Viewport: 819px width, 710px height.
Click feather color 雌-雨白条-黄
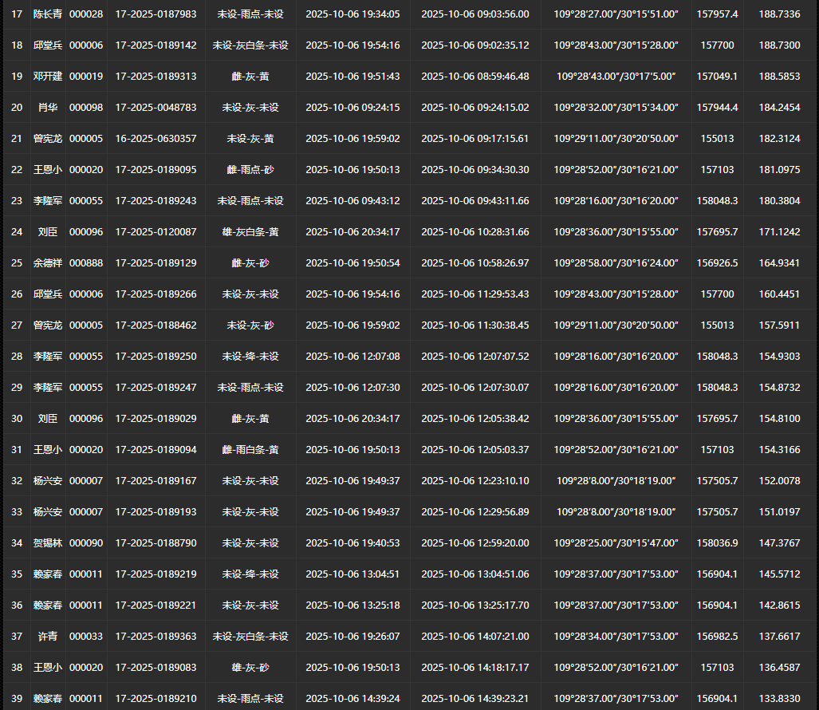point(250,450)
